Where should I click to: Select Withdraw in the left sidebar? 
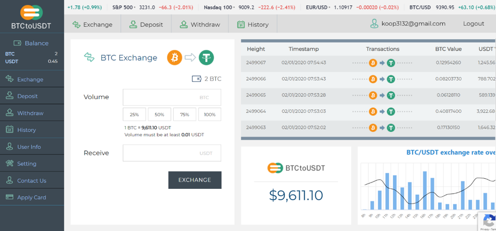click(32, 113)
